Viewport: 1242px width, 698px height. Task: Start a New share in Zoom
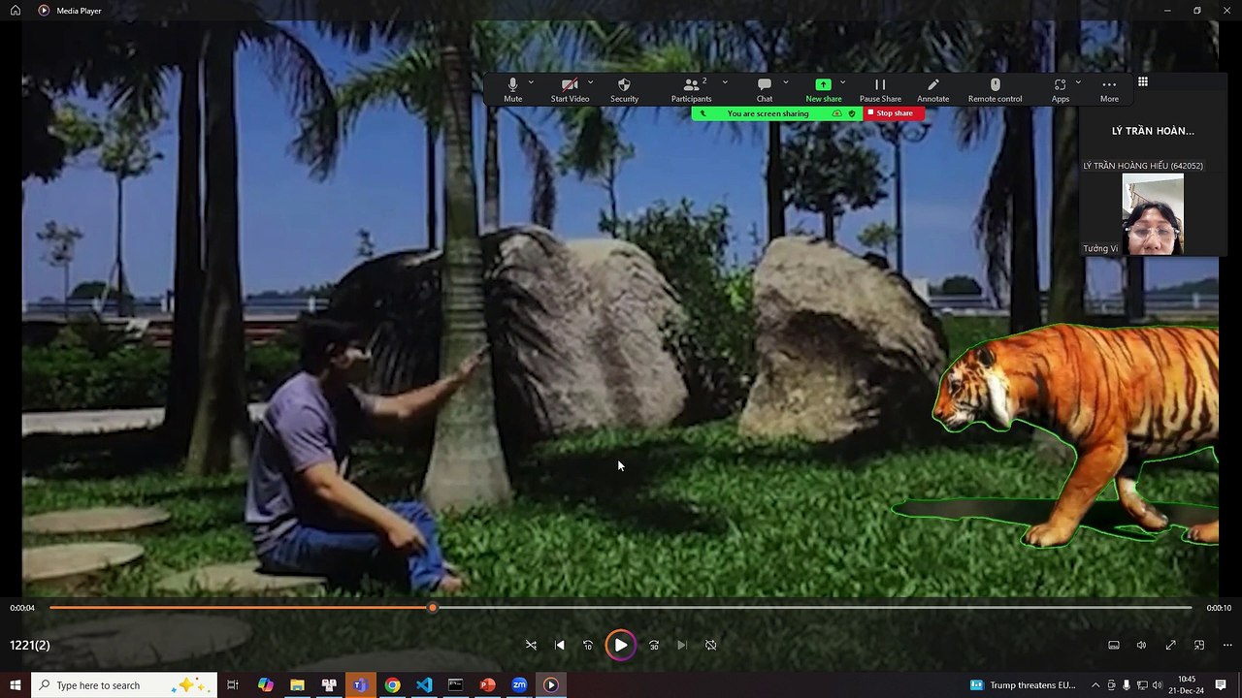823,90
